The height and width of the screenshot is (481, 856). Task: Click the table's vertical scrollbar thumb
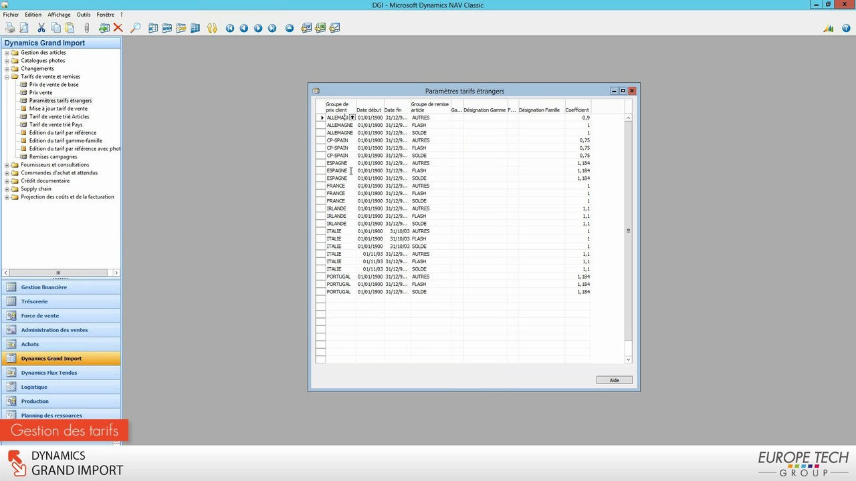628,230
